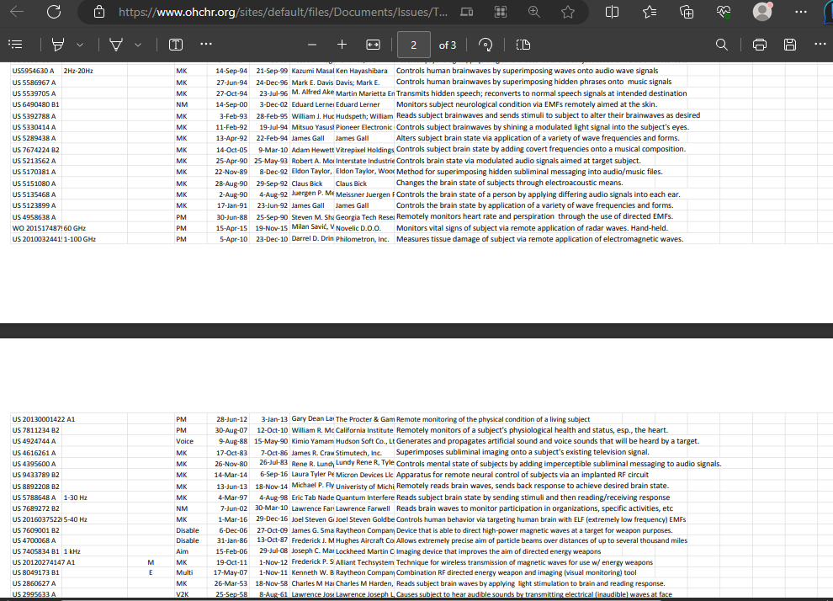The height and width of the screenshot is (601, 833).
Task: Select description 'Changes the brain state of subjects through electroacoustic means'
Action: (509, 183)
